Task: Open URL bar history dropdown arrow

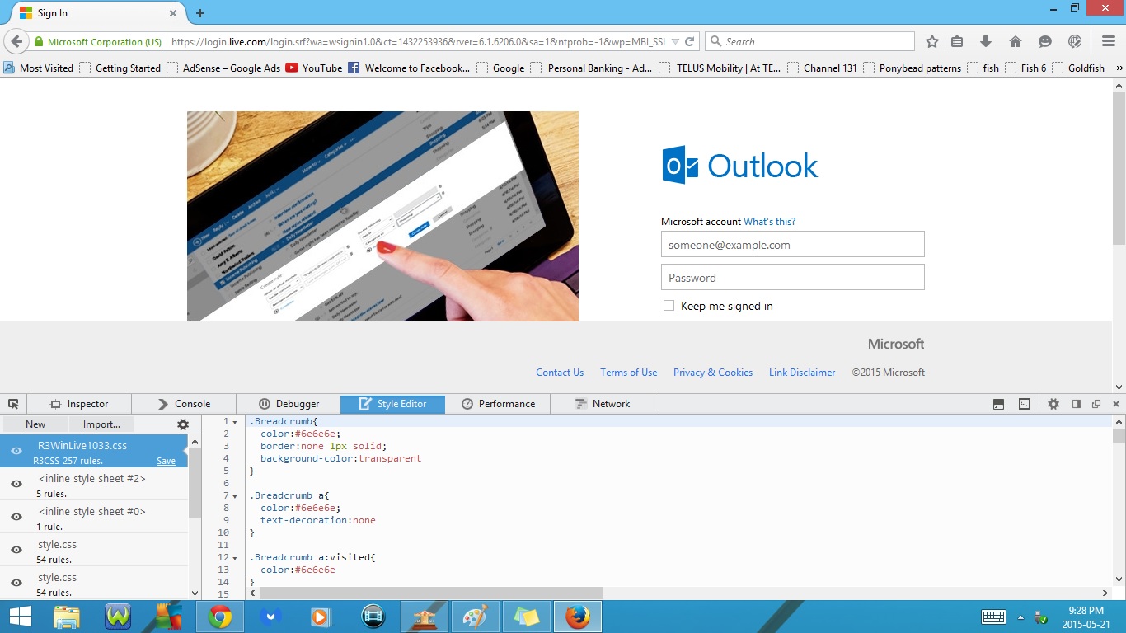Action: click(x=676, y=41)
